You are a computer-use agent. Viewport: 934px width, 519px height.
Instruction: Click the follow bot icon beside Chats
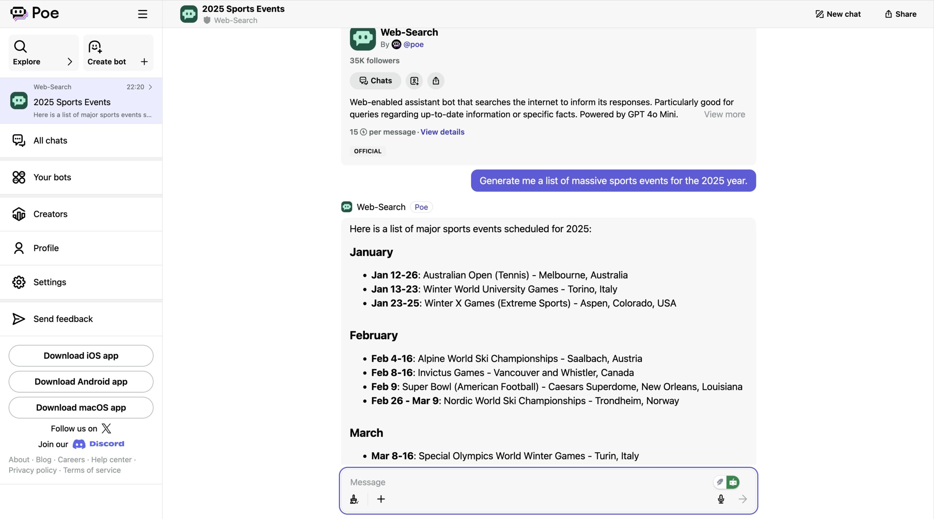(x=414, y=81)
